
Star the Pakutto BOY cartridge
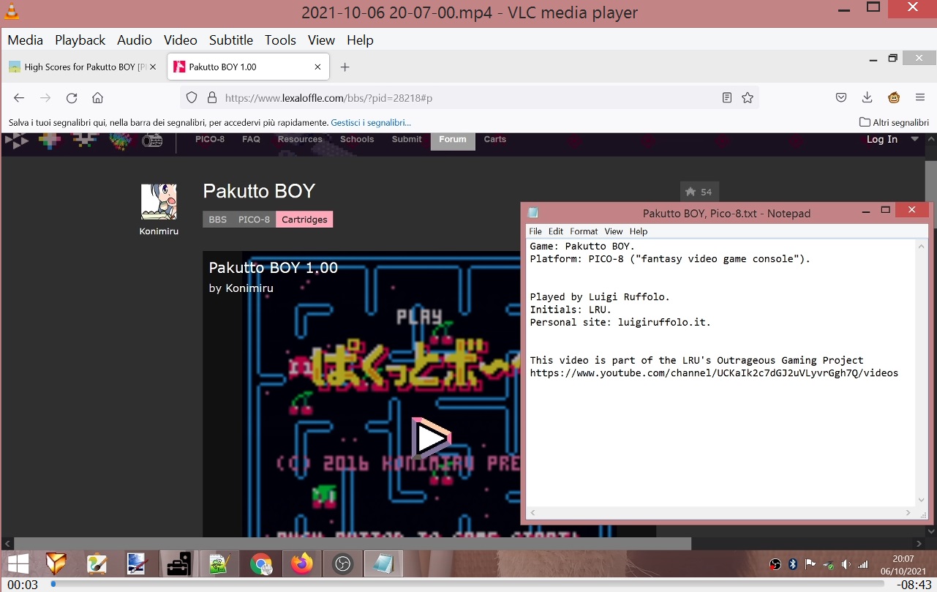click(x=699, y=192)
